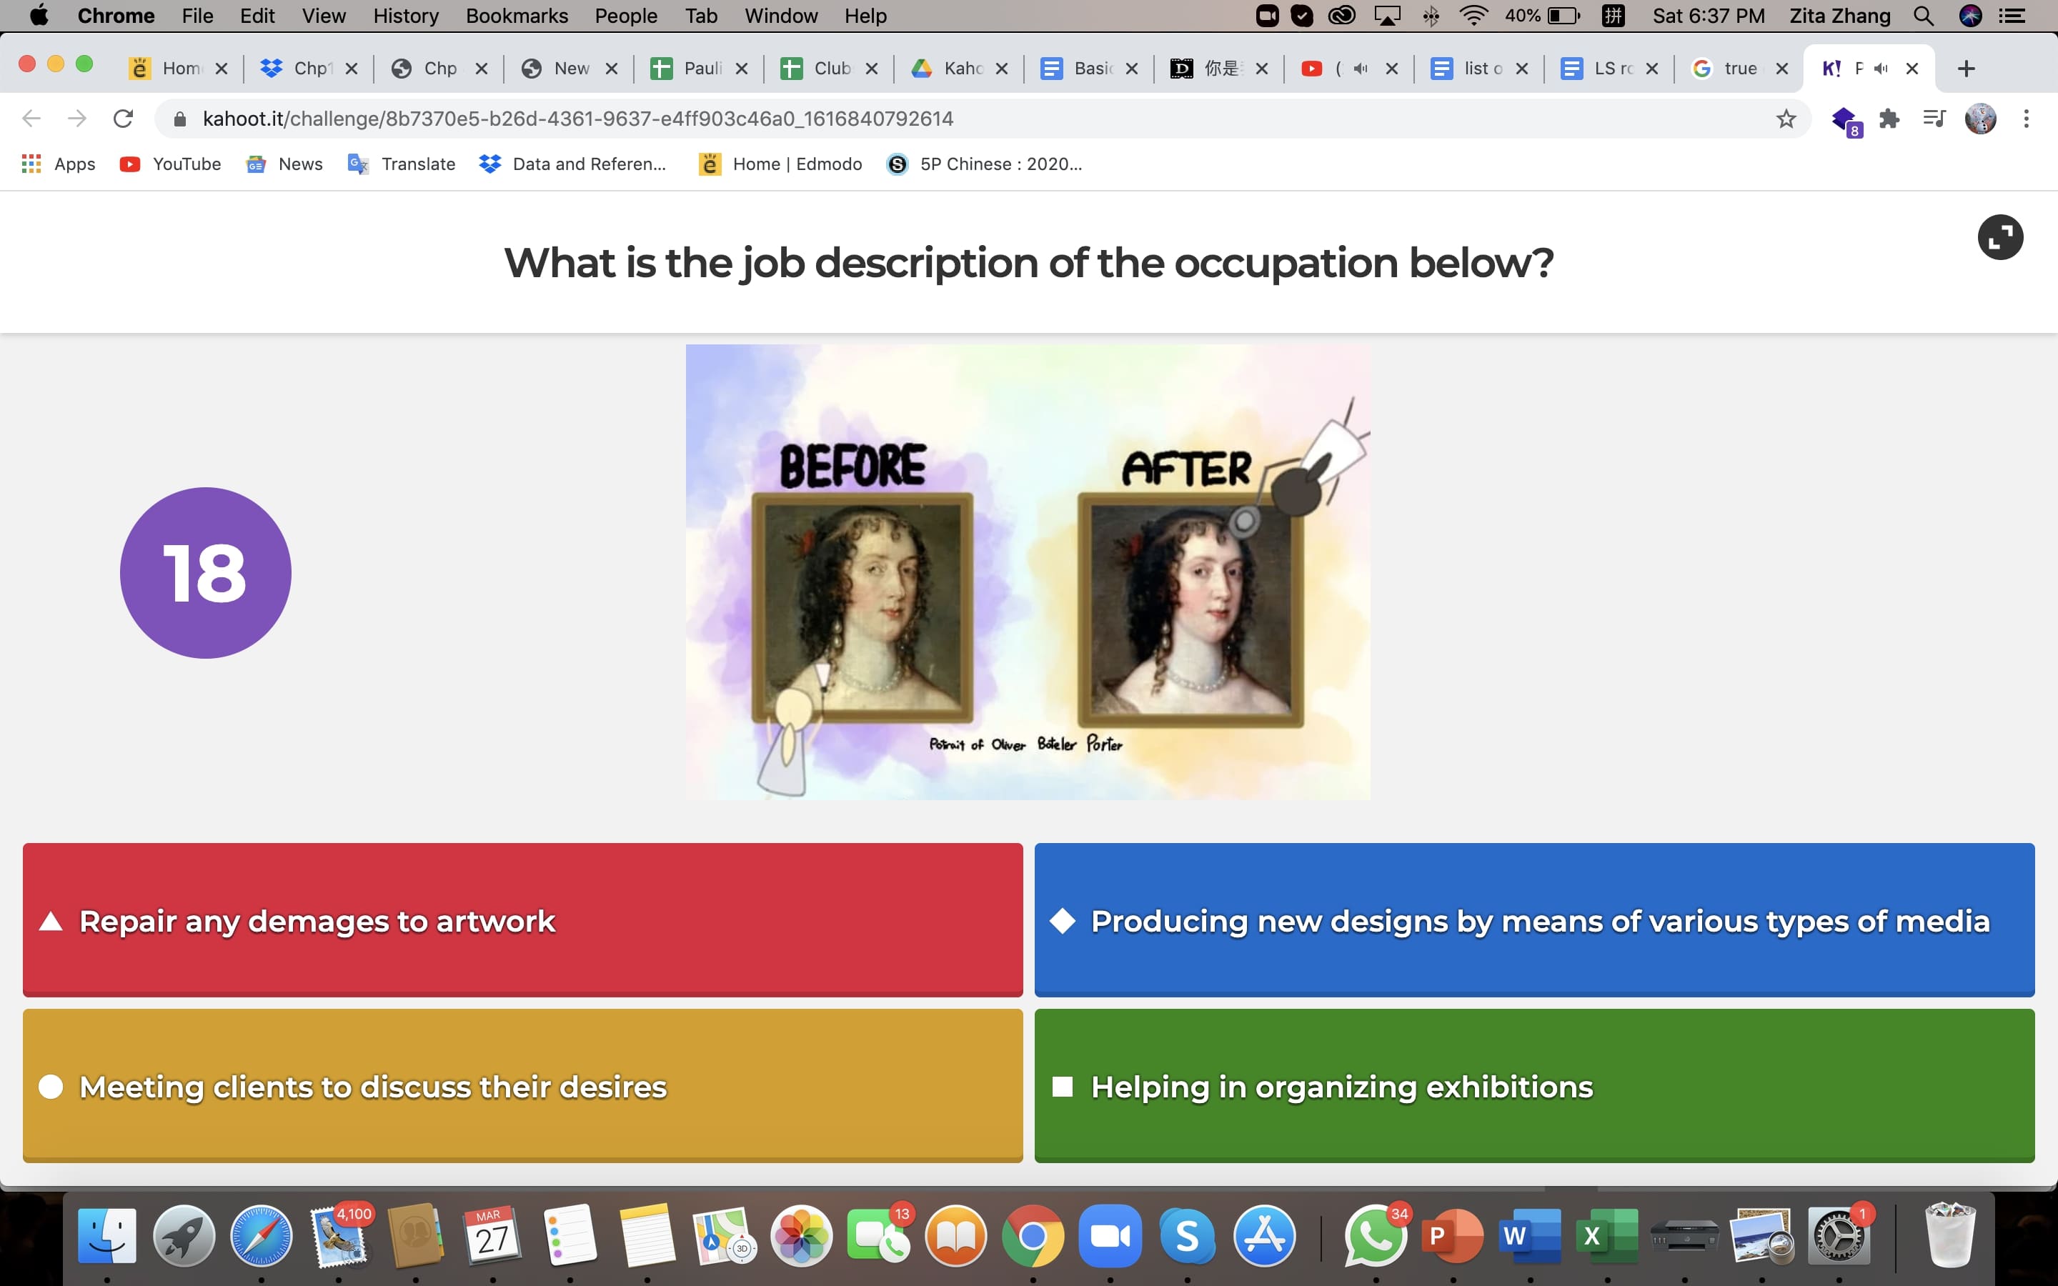Viewport: 2058px width, 1286px height.
Task: Open Chrome three-dot menu
Action: coord(2027,118)
